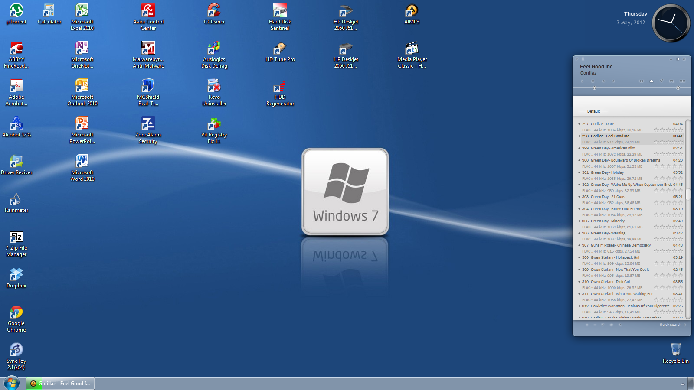This screenshot has width=694, height=390.
Task: Select the Auslogics Disk Defrag icon
Action: point(214,55)
